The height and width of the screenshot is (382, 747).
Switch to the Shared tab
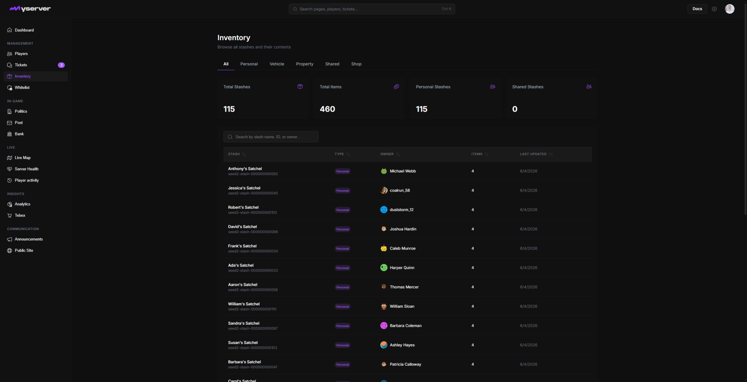(x=332, y=64)
